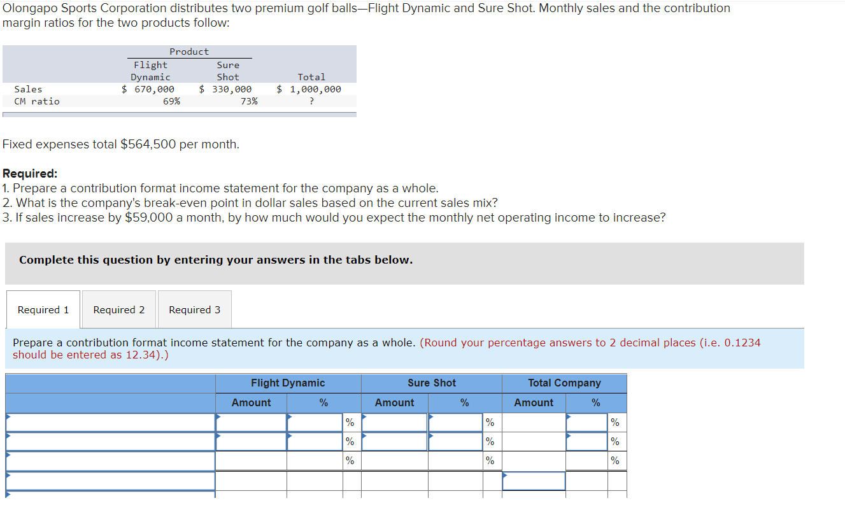Click the CM ratio row label
This screenshot has width=845, height=510.
(37, 101)
